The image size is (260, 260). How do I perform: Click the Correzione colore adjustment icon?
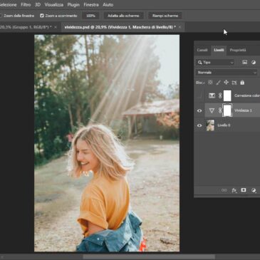pyautogui.click(x=212, y=95)
